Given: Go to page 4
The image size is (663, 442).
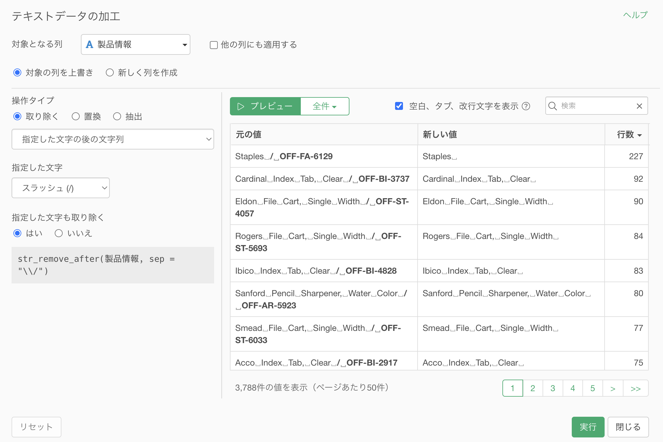Looking at the screenshot, I should click(x=573, y=388).
